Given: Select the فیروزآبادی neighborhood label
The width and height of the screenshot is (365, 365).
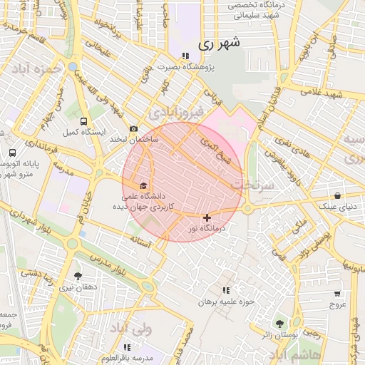Looking at the screenshot, I should (x=176, y=113).
